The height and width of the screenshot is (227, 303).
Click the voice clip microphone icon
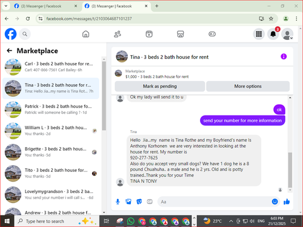coord(118,202)
